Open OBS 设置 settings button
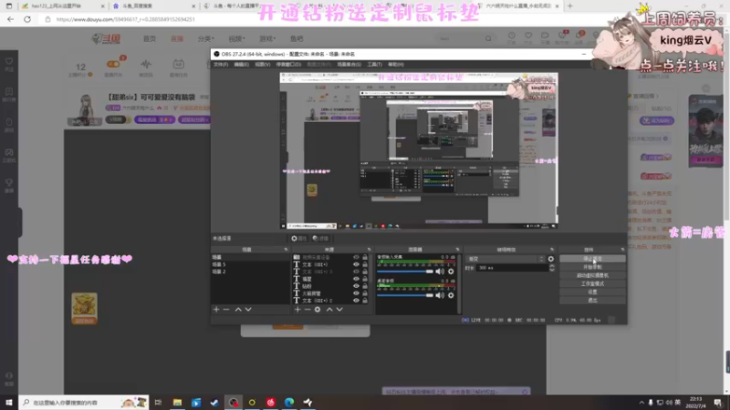The width and height of the screenshot is (730, 410). tap(592, 292)
